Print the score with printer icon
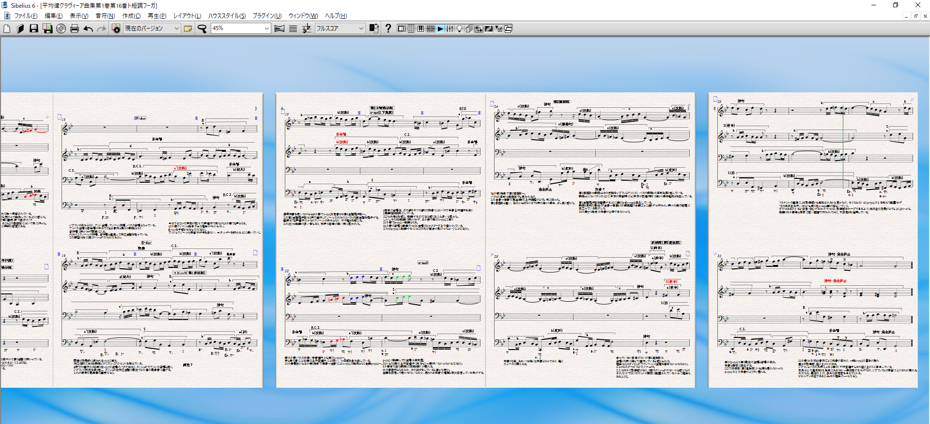The height and width of the screenshot is (424, 930). coord(75,29)
